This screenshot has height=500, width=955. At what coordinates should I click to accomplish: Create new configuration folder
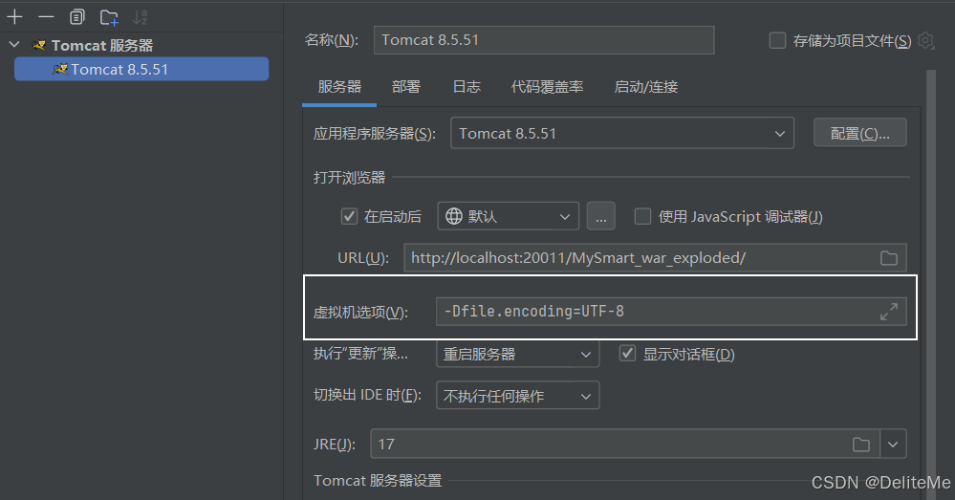[x=109, y=17]
